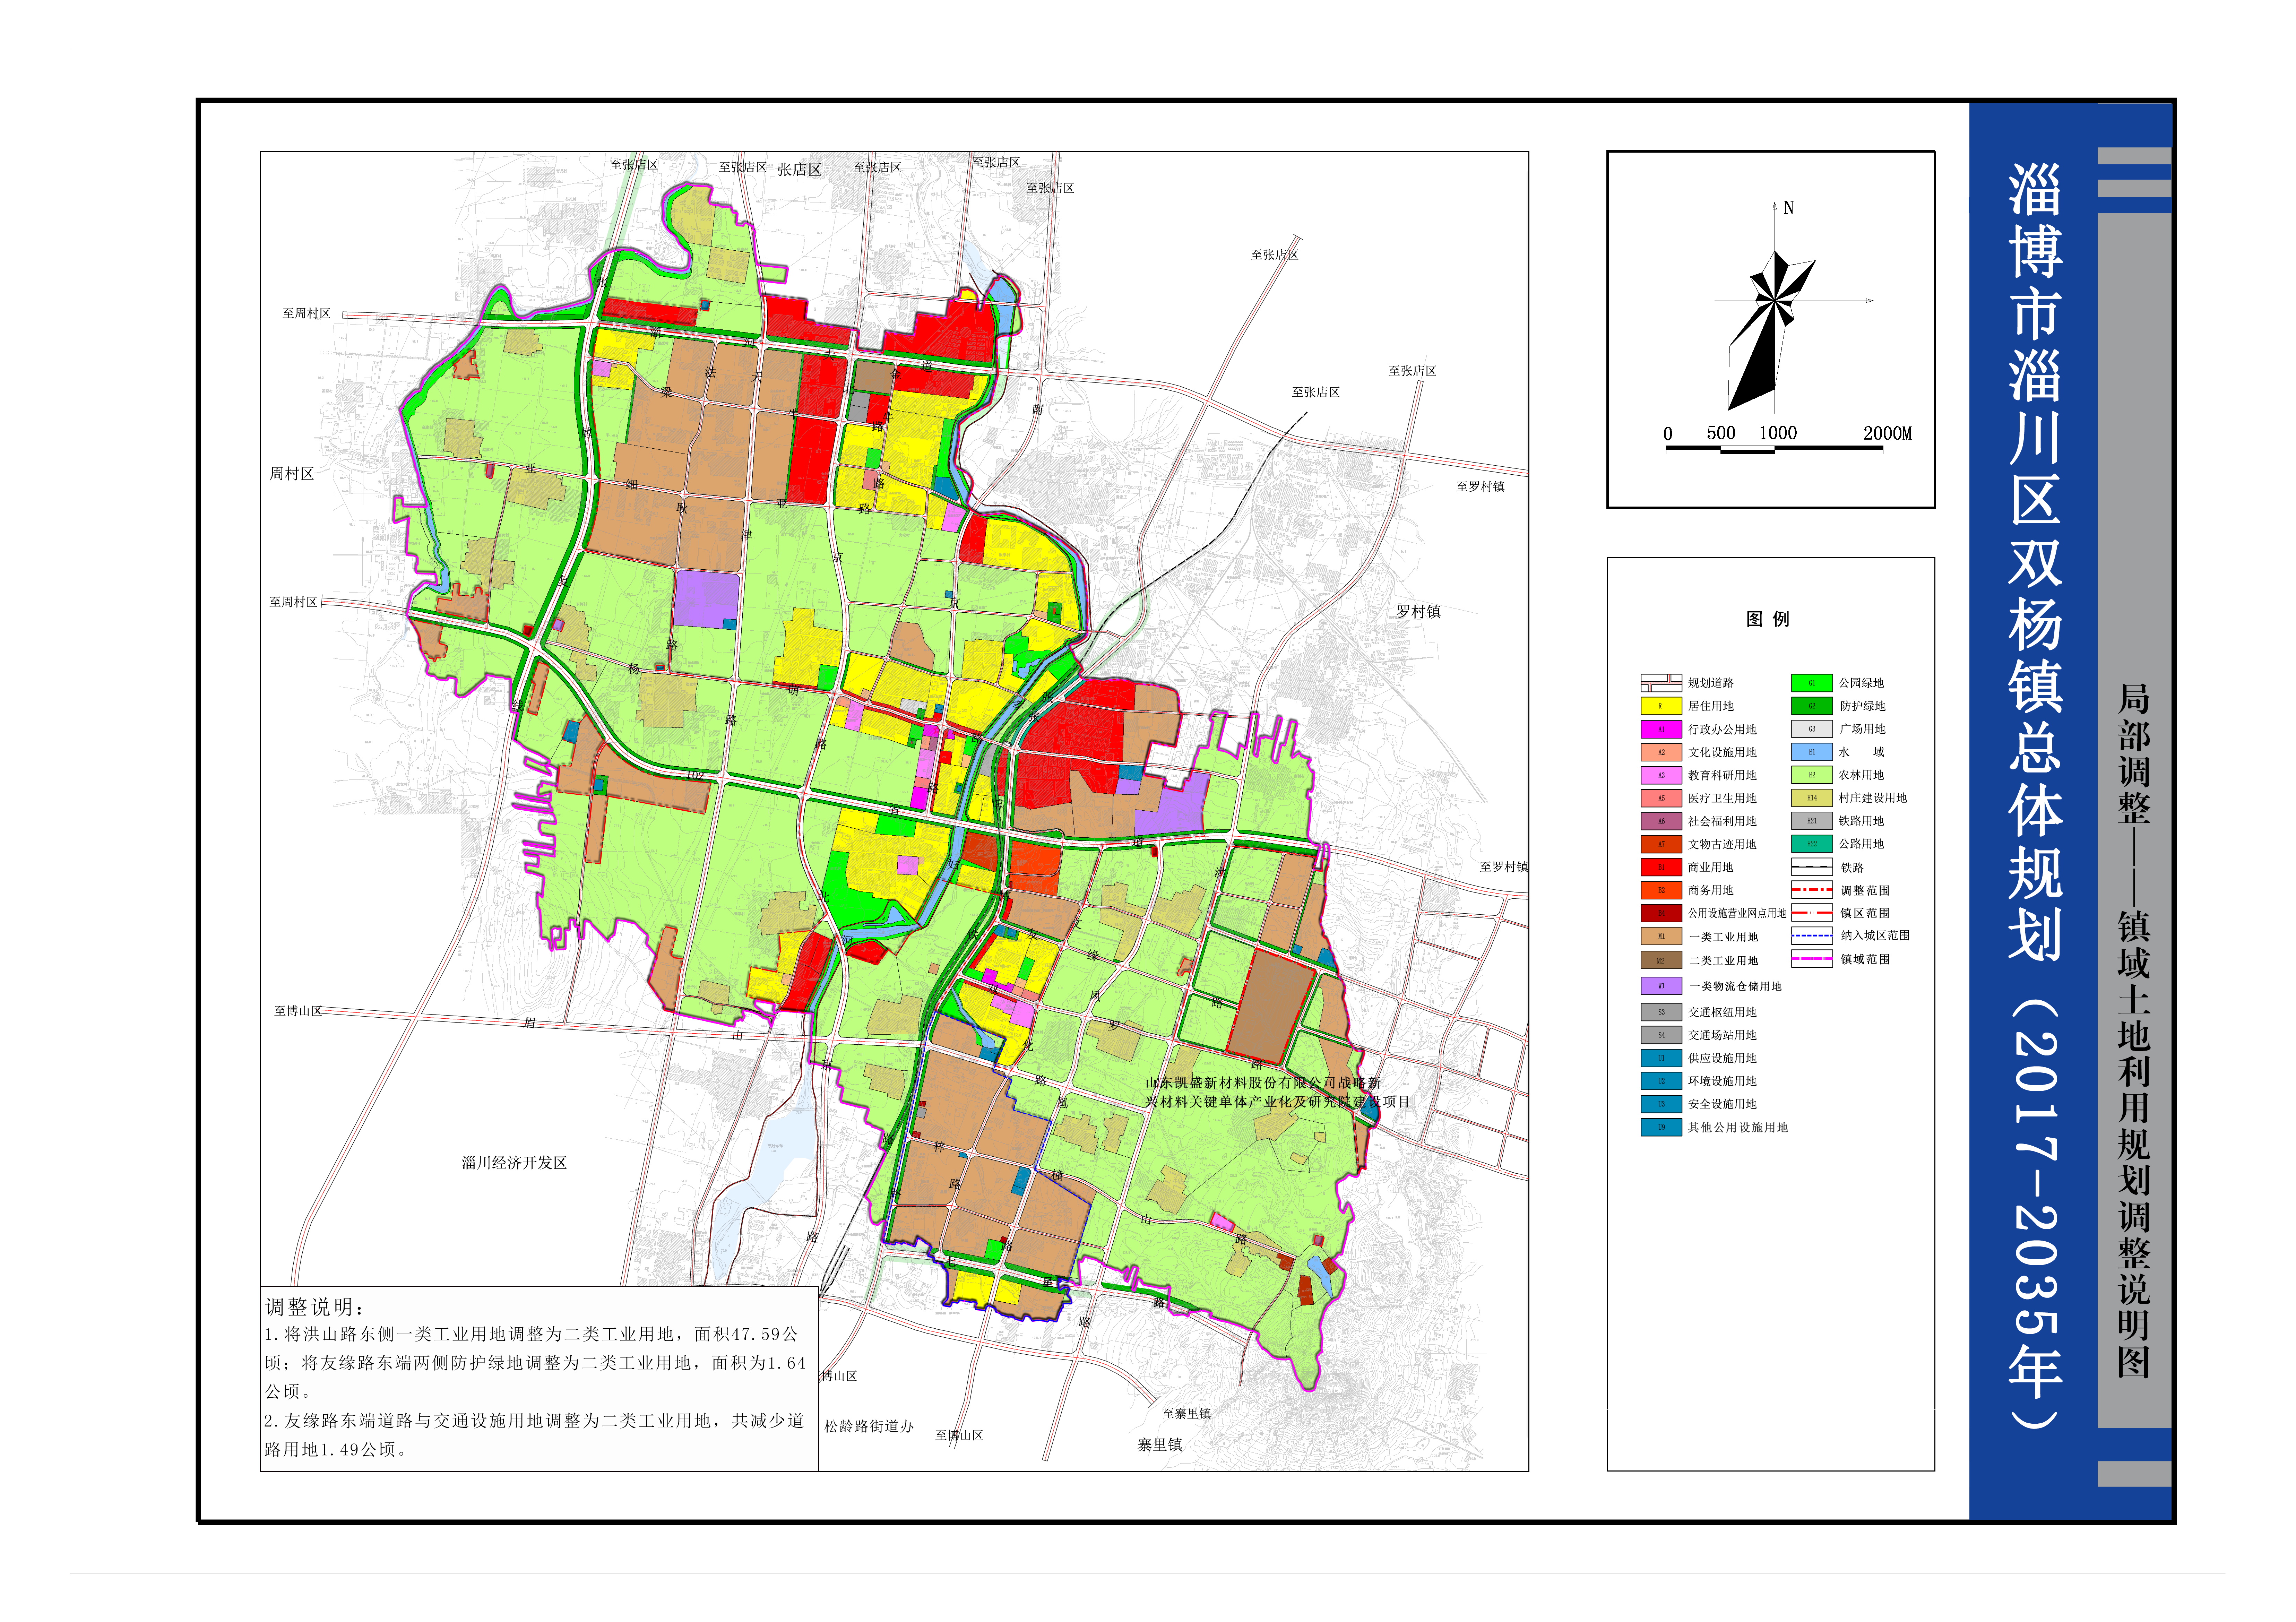Viewport: 2296px width, 1622px height.
Task: Click the U3 安全设施用地 legend box
Action: click(x=1661, y=1104)
